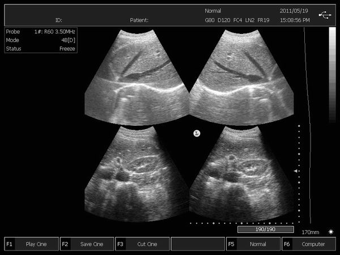This screenshot has width=340, height=255.
Task: Click the Status Freeze indicator
Action: tap(40, 49)
